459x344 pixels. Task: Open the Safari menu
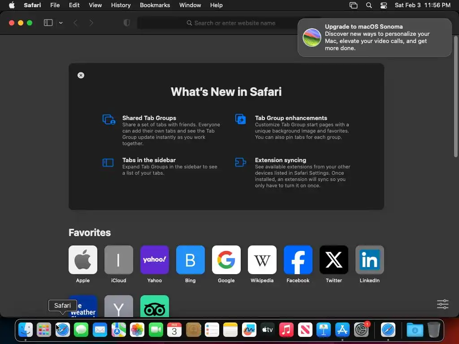[x=32, y=5]
